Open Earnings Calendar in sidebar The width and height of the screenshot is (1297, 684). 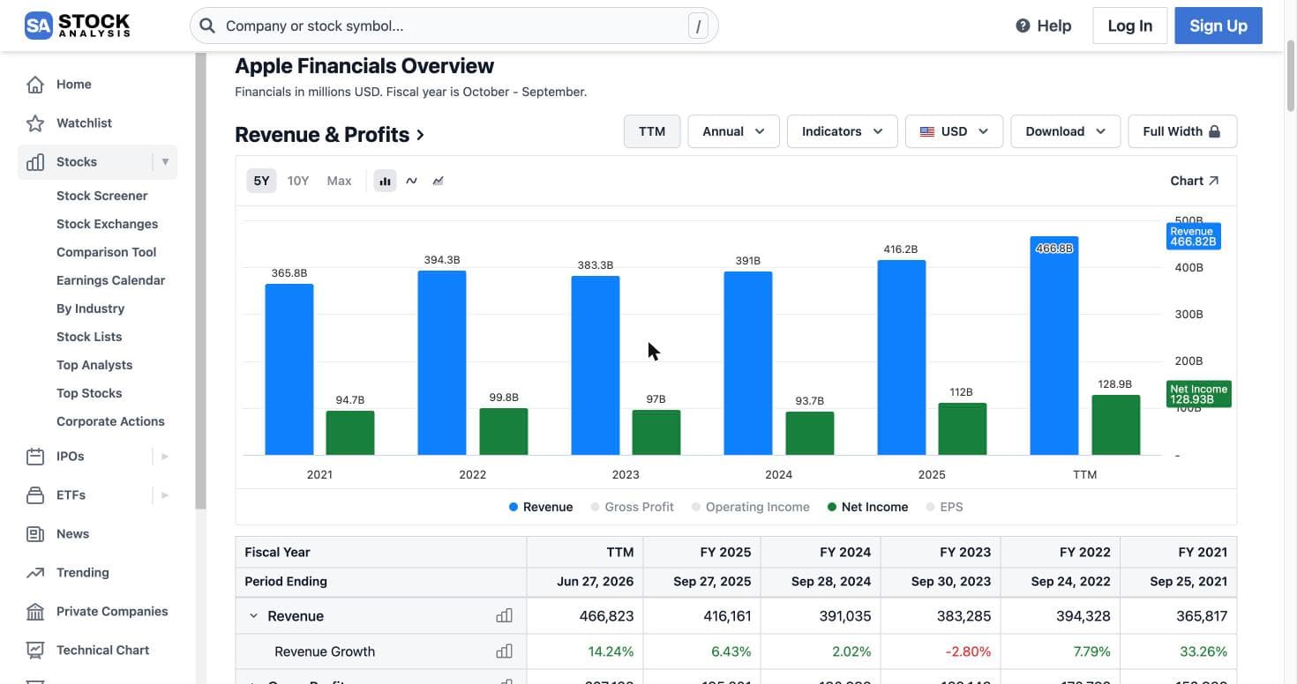(x=111, y=280)
